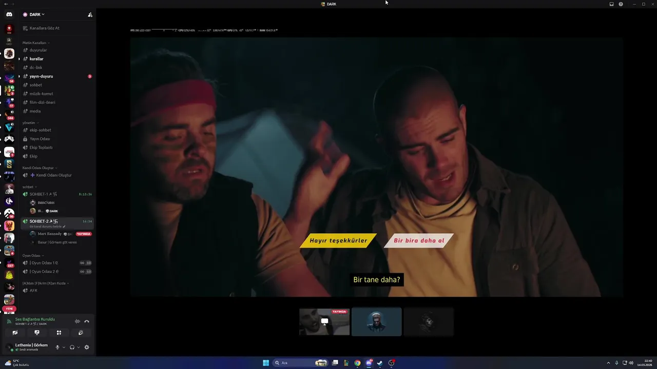Screen dimensions: 657x369
Task: Select the server icon with 227 badge
Action: click(9, 263)
